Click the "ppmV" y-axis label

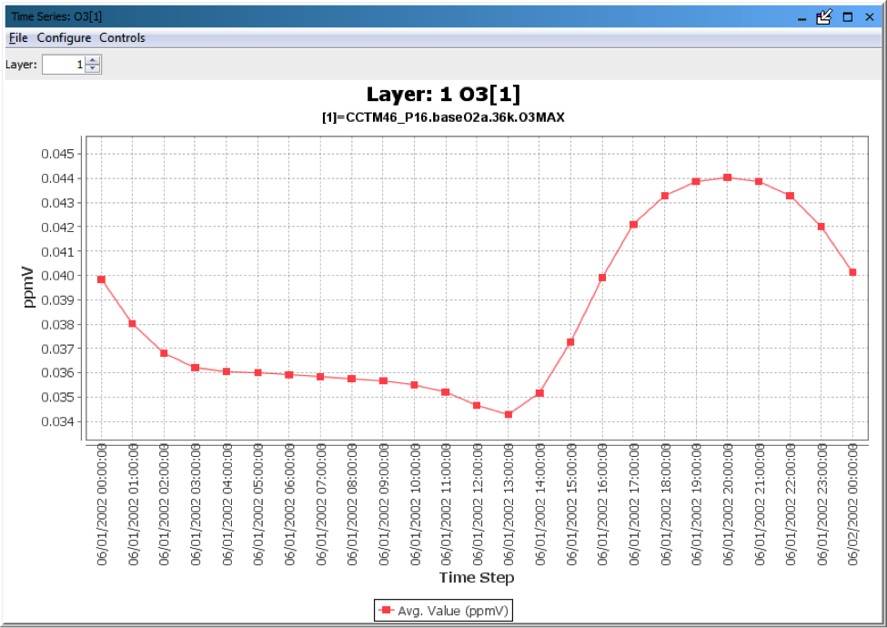[x=27, y=288]
